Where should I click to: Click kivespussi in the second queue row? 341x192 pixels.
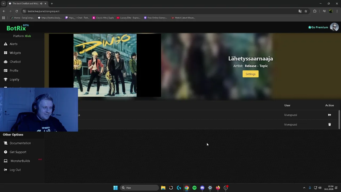click(x=291, y=125)
